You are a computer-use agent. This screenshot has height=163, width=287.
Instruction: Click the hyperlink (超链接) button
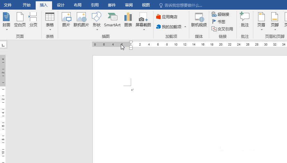point(220,14)
